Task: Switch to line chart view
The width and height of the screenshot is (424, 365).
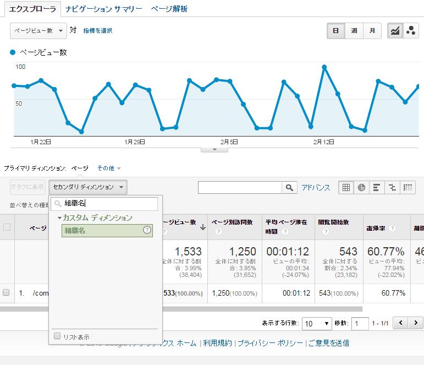Action: pos(394,31)
